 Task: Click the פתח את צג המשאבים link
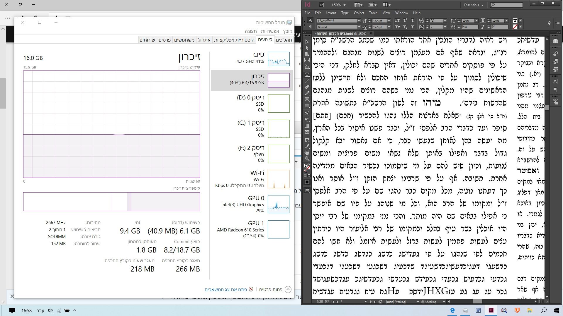225,289
